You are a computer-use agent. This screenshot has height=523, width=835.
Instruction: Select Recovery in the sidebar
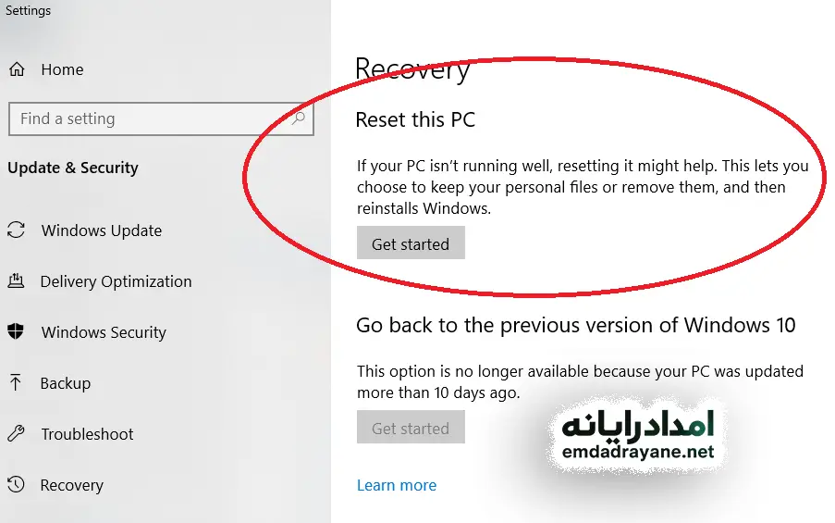[72, 485]
